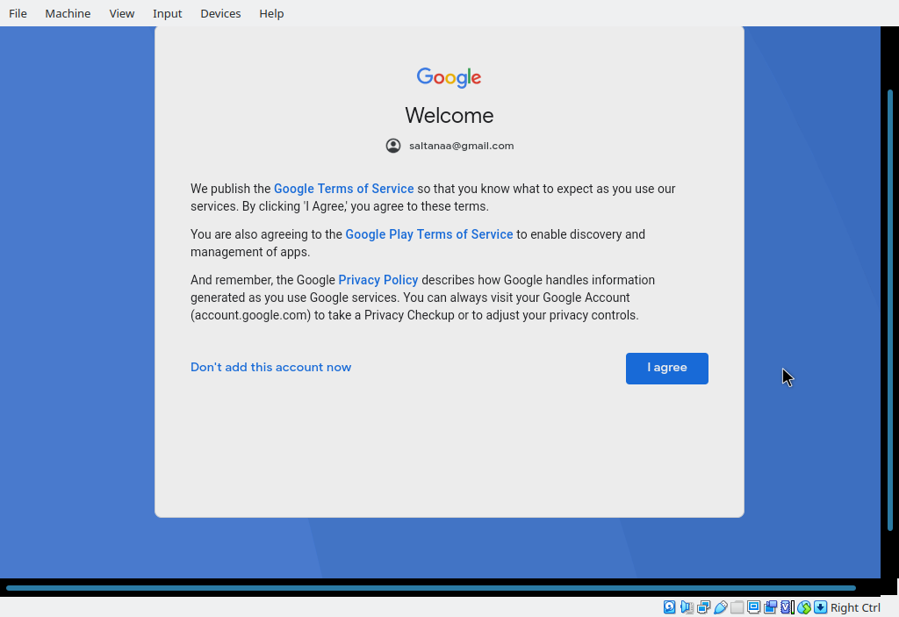
Task: Click the Welcome heading
Action: (x=449, y=115)
